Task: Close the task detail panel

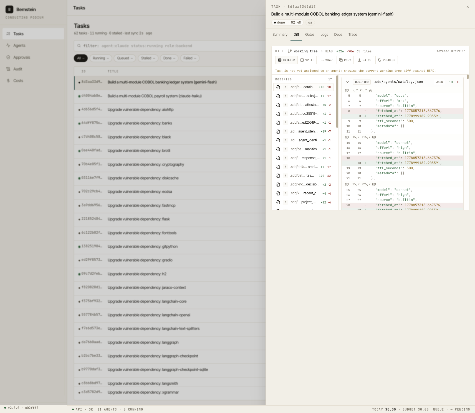Action: [468, 7]
